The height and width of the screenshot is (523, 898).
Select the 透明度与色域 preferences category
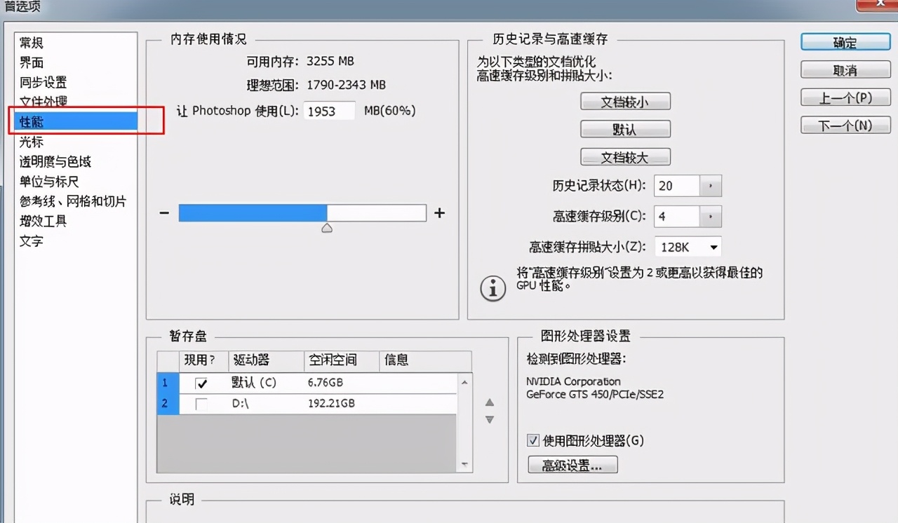[54, 161]
